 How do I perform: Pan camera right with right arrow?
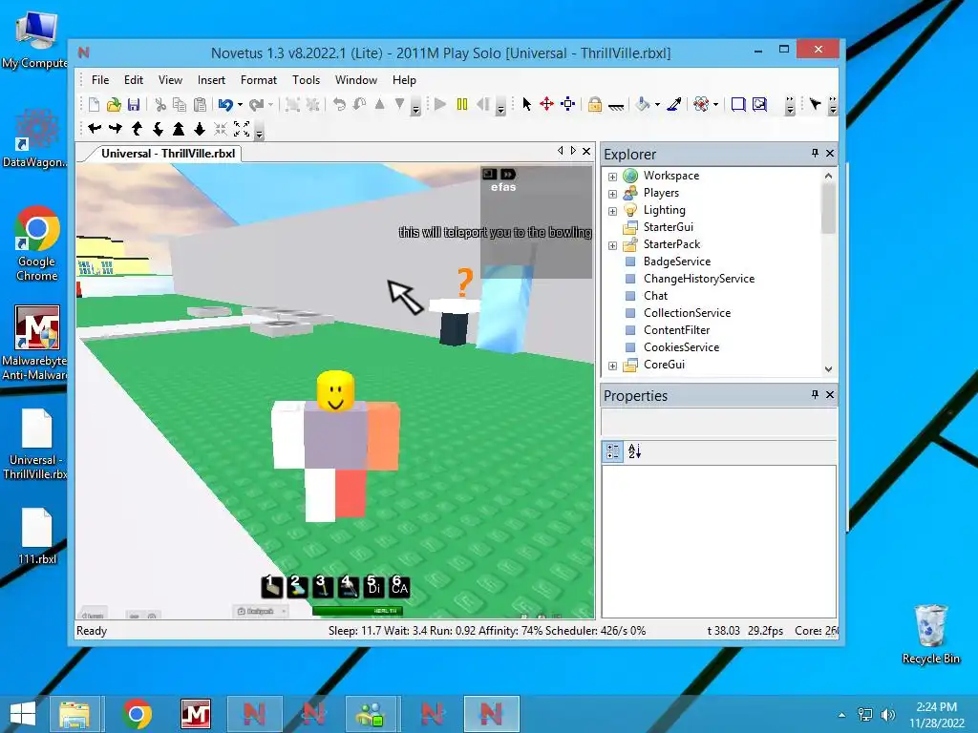click(116, 129)
